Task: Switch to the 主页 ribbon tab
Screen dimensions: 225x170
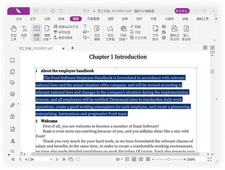Action: pyautogui.click(x=33, y=19)
